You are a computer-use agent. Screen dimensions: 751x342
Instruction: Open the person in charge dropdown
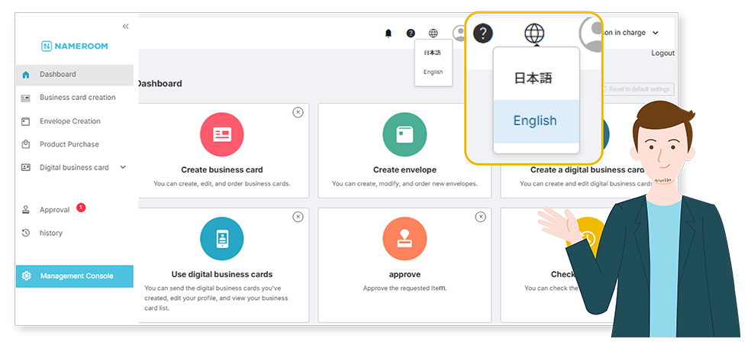pyautogui.click(x=655, y=33)
